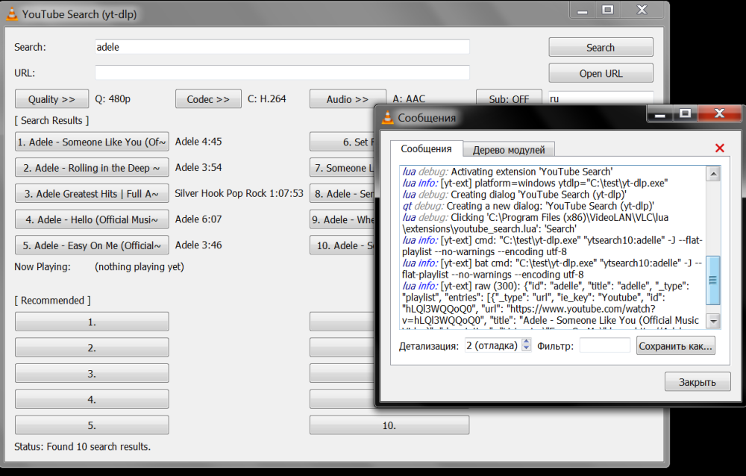Open the Audio >> selector
Screen dimensions: 746x476
[348, 99]
